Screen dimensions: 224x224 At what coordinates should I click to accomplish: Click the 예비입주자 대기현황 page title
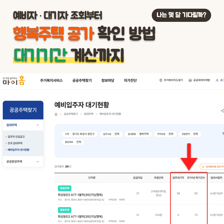tap(82, 105)
